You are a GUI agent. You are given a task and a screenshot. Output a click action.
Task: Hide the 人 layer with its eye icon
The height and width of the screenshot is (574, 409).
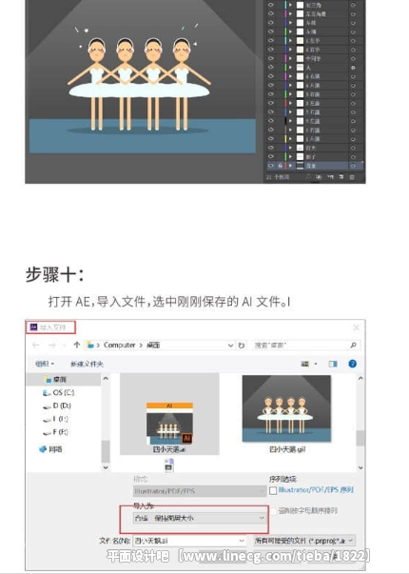(x=271, y=68)
